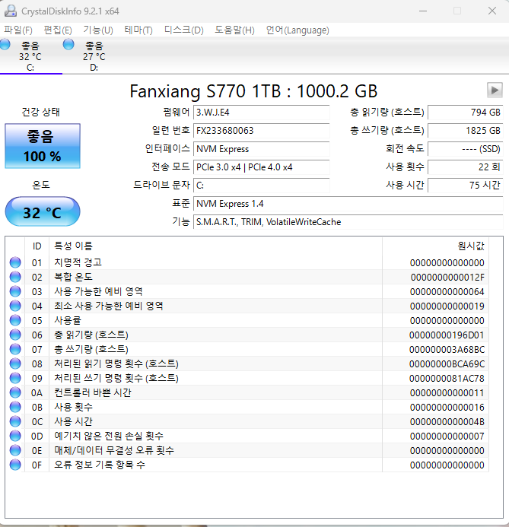This screenshot has width=509, height=527.
Task: Open the 디스크(D) menu
Action: [183, 30]
